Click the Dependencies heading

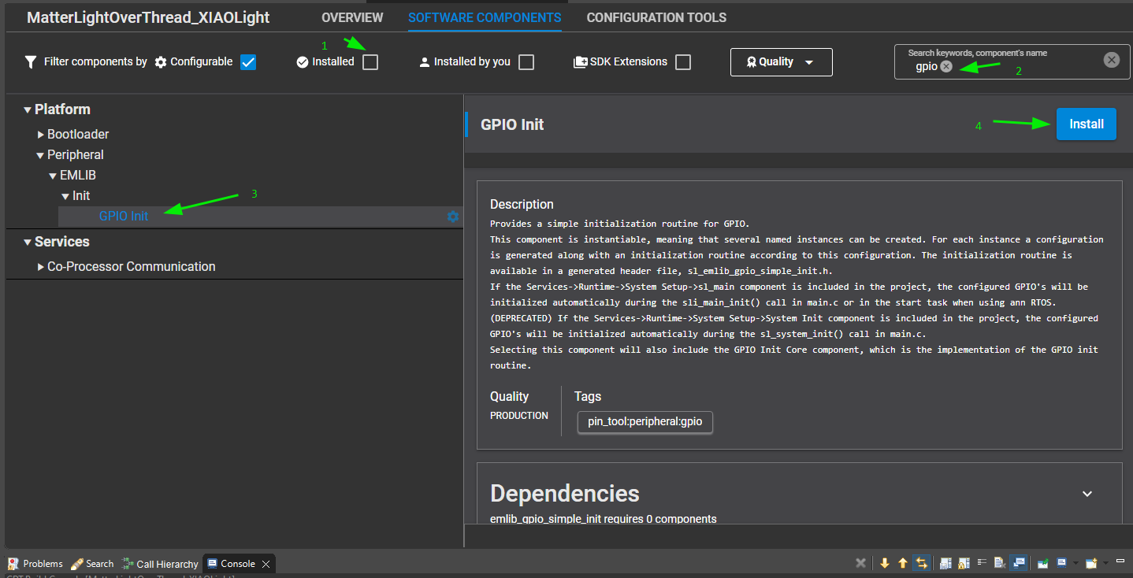(565, 494)
